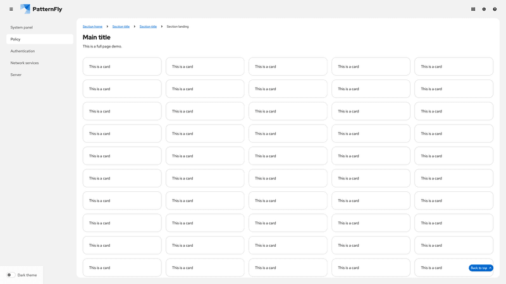
Task: Click the top-right card in the grid
Action: point(454,66)
